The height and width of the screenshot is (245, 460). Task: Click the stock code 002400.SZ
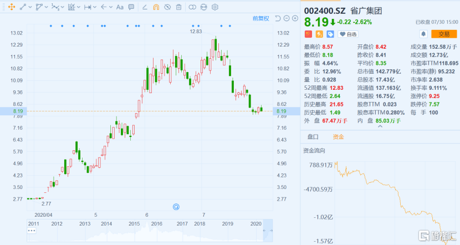click(324, 11)
